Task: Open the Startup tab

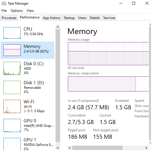Action: (x=69, y=18)
